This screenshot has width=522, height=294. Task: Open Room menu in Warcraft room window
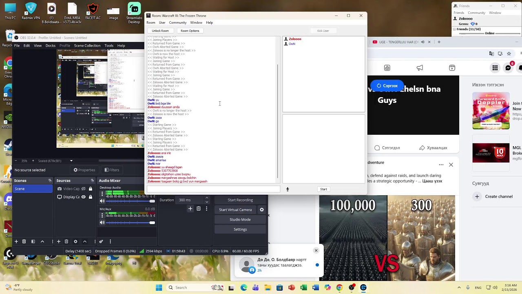[x=151, y=22]
